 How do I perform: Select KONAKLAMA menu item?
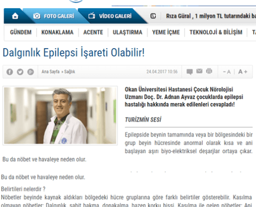57,32
